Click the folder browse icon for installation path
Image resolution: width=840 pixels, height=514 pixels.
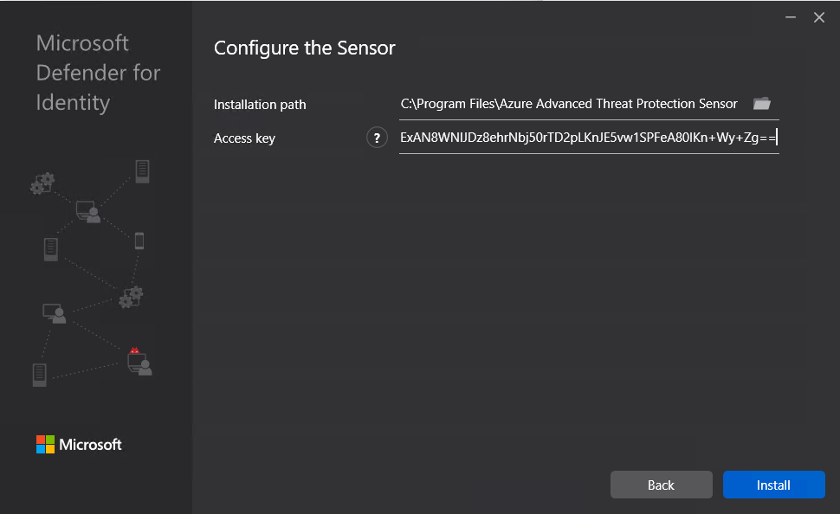click(761, 104)
